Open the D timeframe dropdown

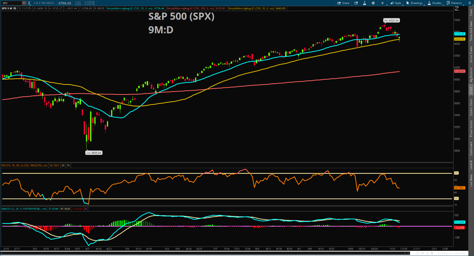[x=383, y=3]
